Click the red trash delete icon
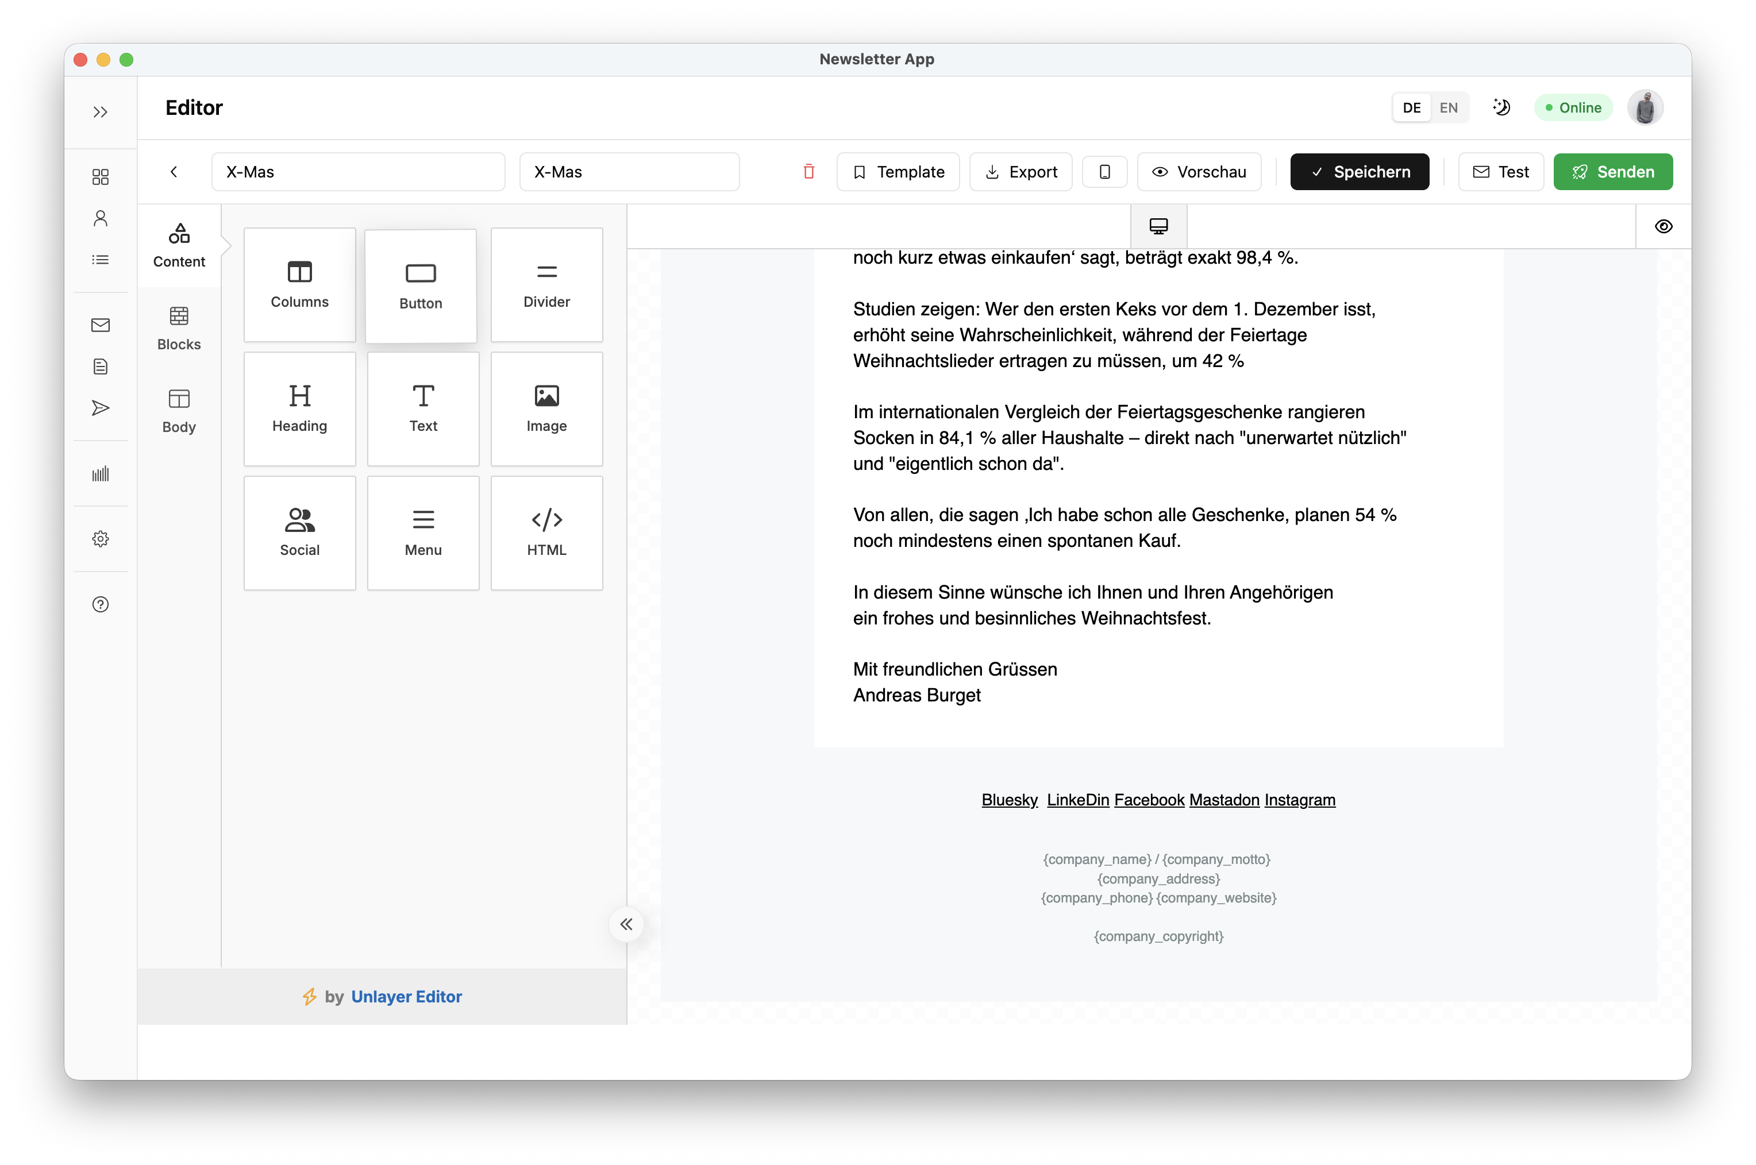Screen dimensions: 1756x1165 point(808,172)
